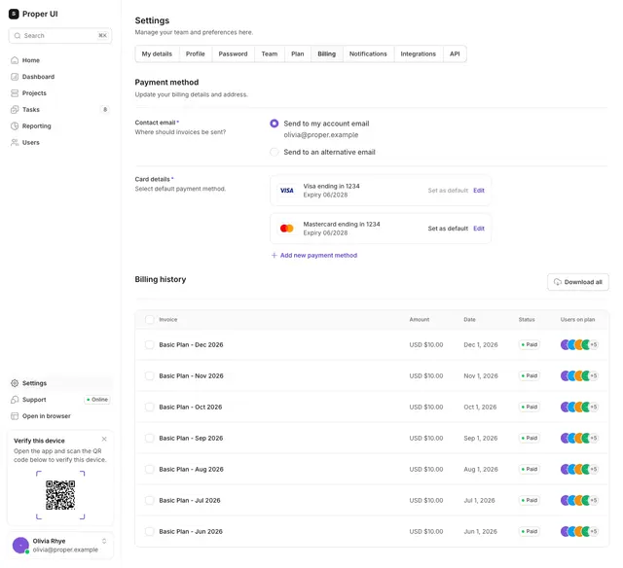The height and width of the screenshot is (568, 623).
Task: Click Edit on the Visa card
Action: (479, 191)
